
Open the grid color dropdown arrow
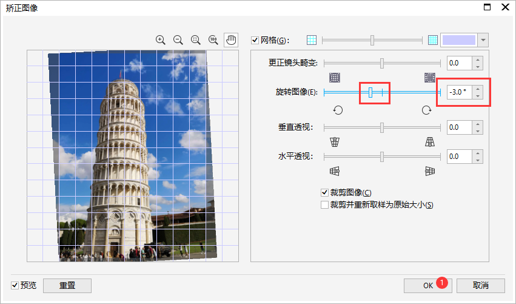[x=483, y=40]
